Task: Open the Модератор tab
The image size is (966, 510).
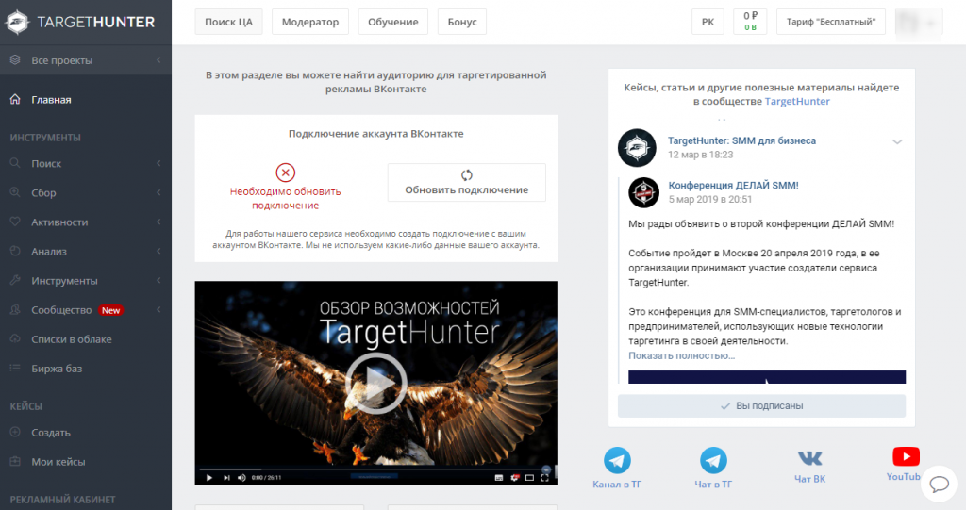Action: pyautogui.click(x=309, y=22)
